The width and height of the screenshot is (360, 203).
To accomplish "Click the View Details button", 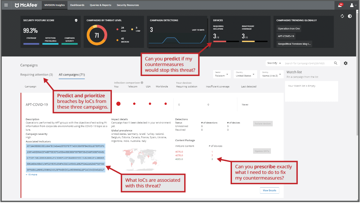I will [270, 190].
